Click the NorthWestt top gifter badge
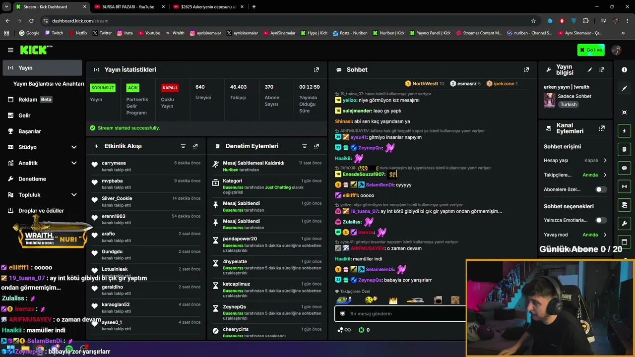 [425, 84]
